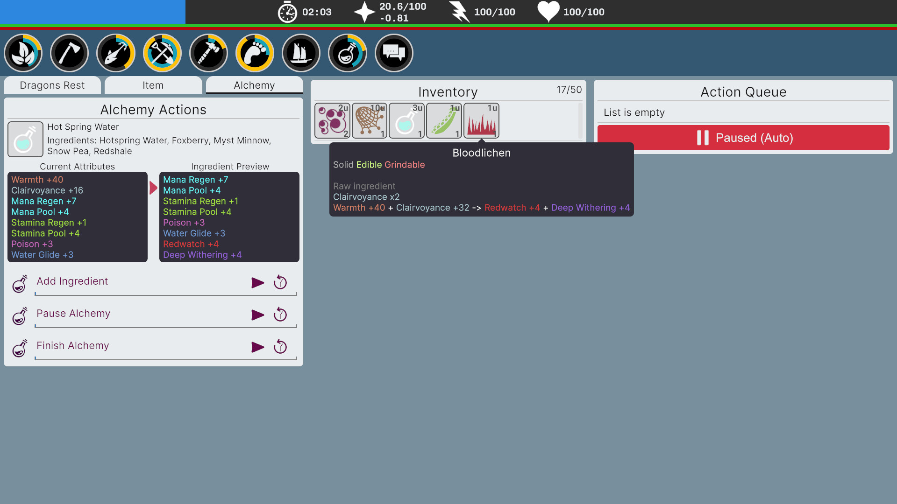The height and width of the screenshot is (504, 897).
Task: Open the exploration footprint skill
Action: point(254,53)
